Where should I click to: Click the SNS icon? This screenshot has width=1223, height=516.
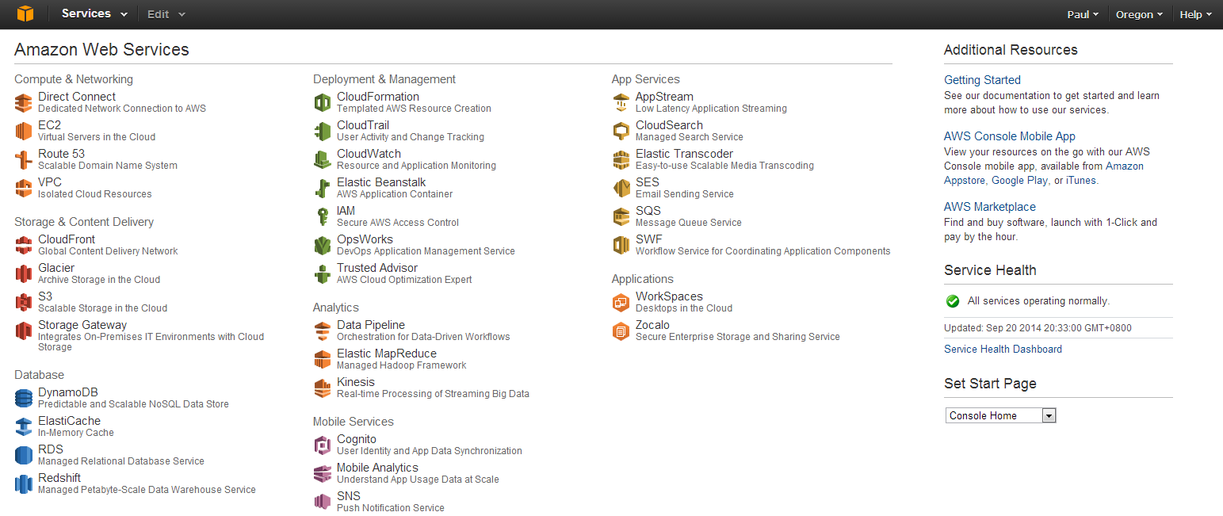[323, 502]
